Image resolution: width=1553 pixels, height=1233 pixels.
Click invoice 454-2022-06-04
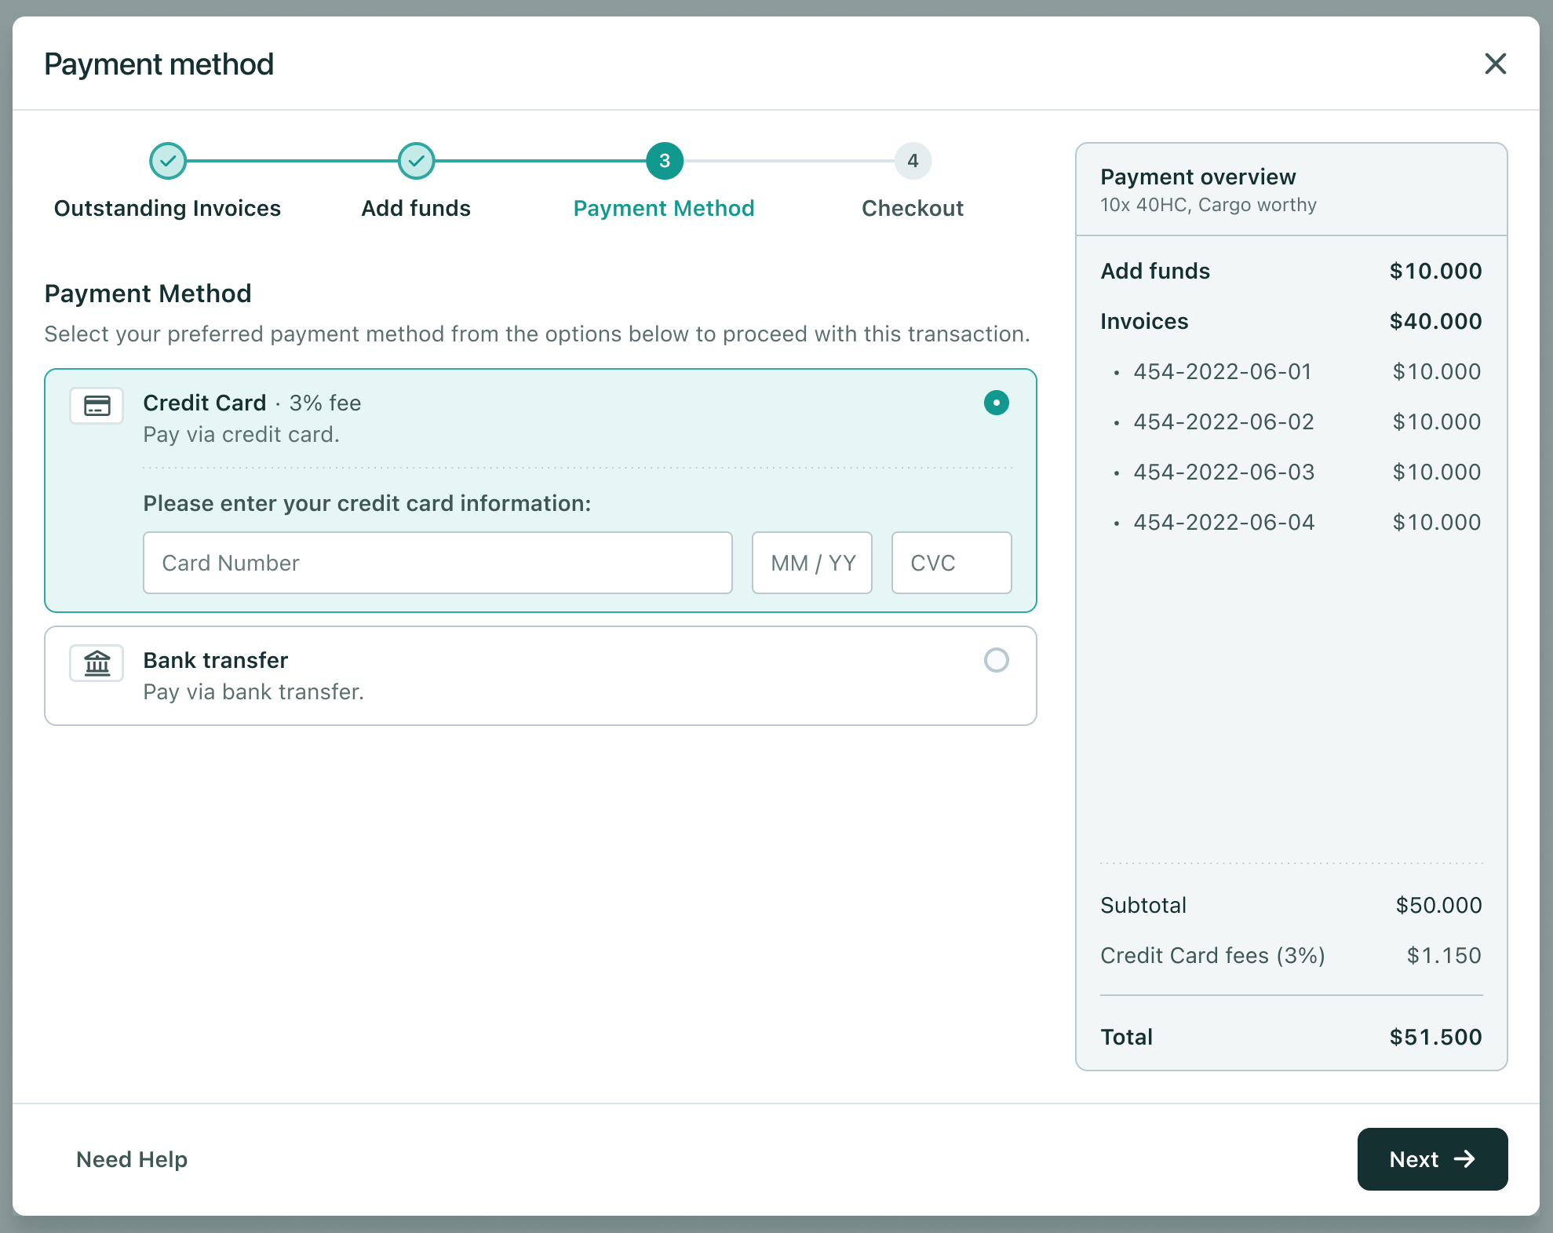click(1224, 522)
